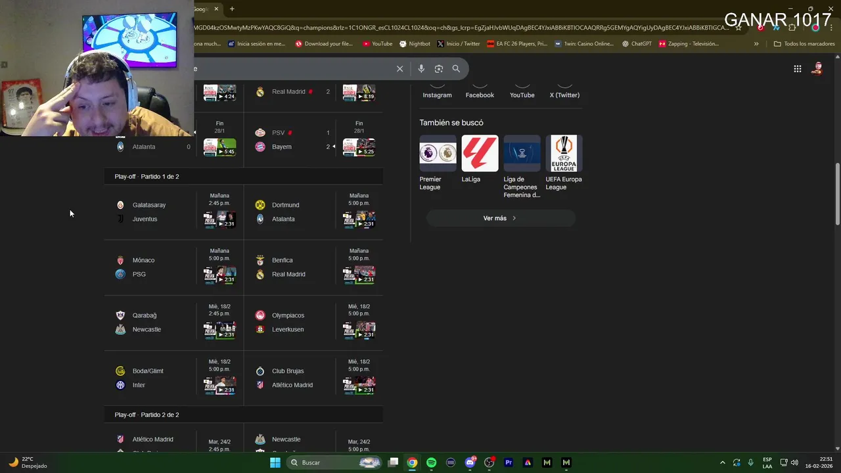Open the Todos los marcadores folder
Image resolution: width=841 pixels, height=473 pixels.
[804, 44]
